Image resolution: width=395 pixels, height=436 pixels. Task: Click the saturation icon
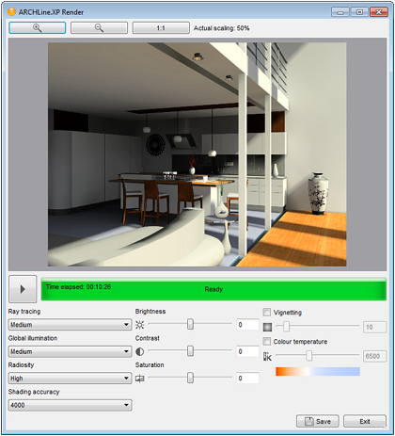140,379
